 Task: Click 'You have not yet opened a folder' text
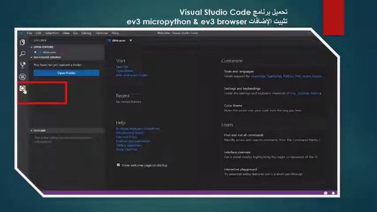pyautogui.click(x=58, y=65)
